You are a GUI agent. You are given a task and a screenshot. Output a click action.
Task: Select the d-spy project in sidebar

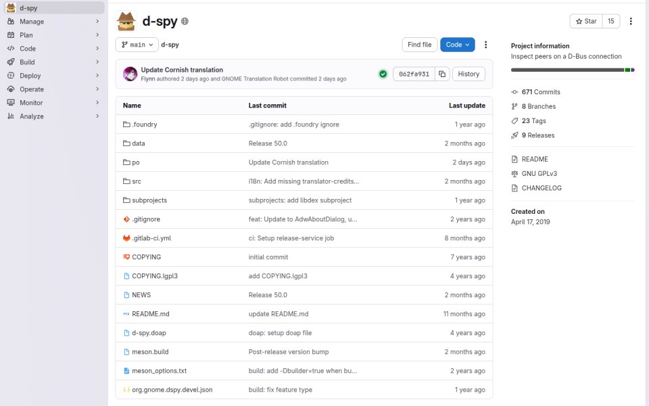coord(54,8)
